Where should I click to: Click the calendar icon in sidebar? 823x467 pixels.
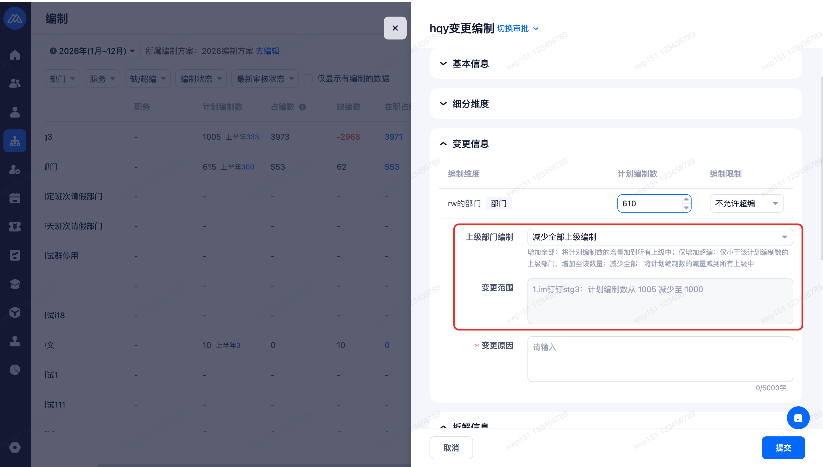pyautogui.click(x=15, y=198)
